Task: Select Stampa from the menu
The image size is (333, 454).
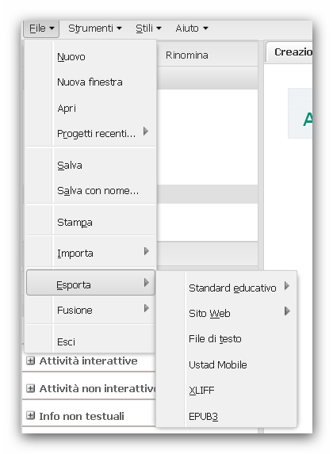Action: click(90, 223)
